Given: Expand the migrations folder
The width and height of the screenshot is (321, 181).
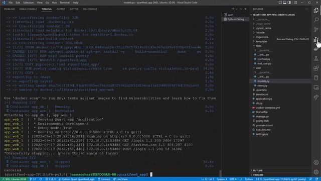Looking at the screenshot, I should (x=262, y=37).
